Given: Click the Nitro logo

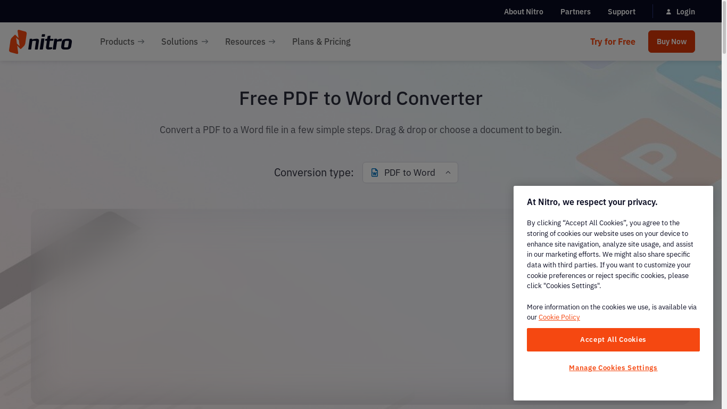Looking at the screenshot, I should pos(40,42).
